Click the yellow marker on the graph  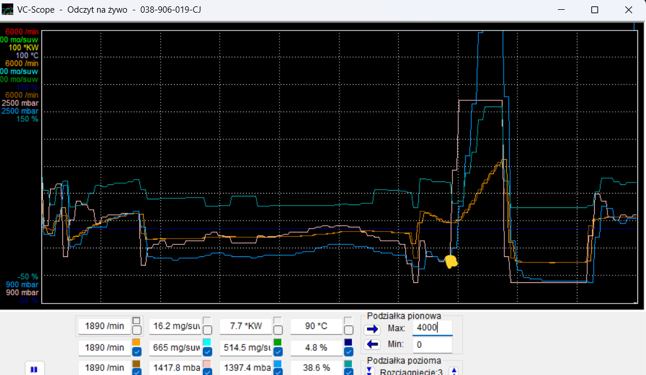coord(451,261)
